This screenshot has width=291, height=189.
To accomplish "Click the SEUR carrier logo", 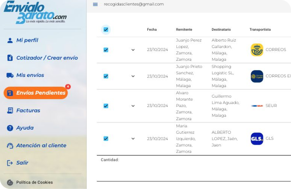I will click(x=257, y=106).
